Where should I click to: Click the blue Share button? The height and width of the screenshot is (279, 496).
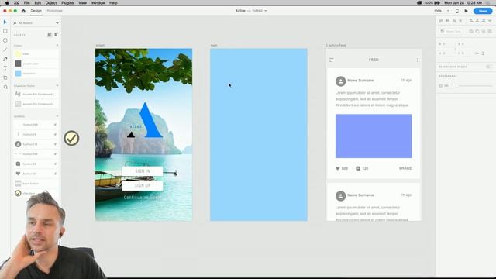pyautogui.click(x=483, y=11)
